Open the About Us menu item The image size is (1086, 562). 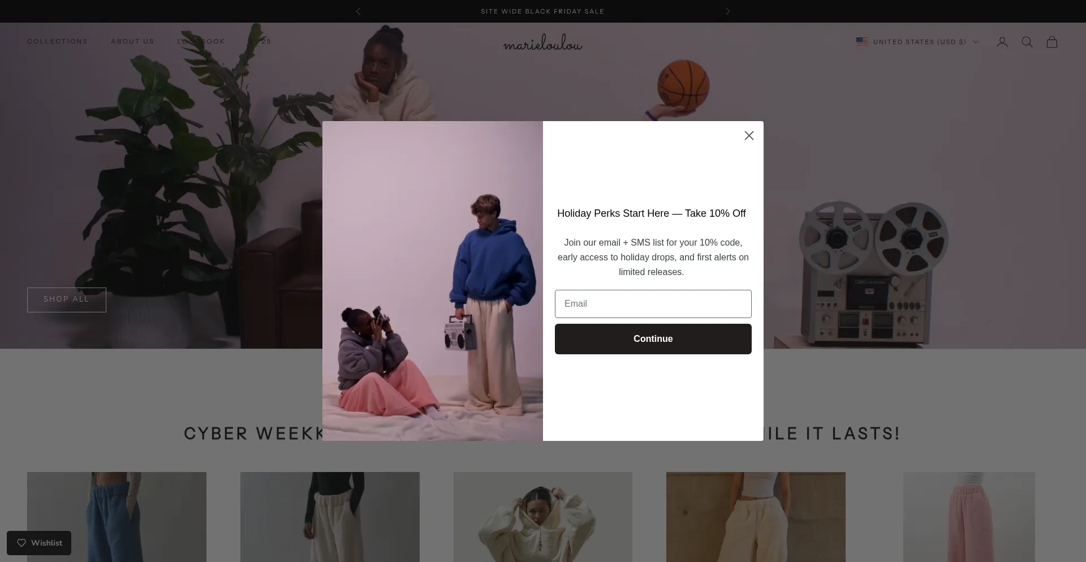tap(132, 41)
